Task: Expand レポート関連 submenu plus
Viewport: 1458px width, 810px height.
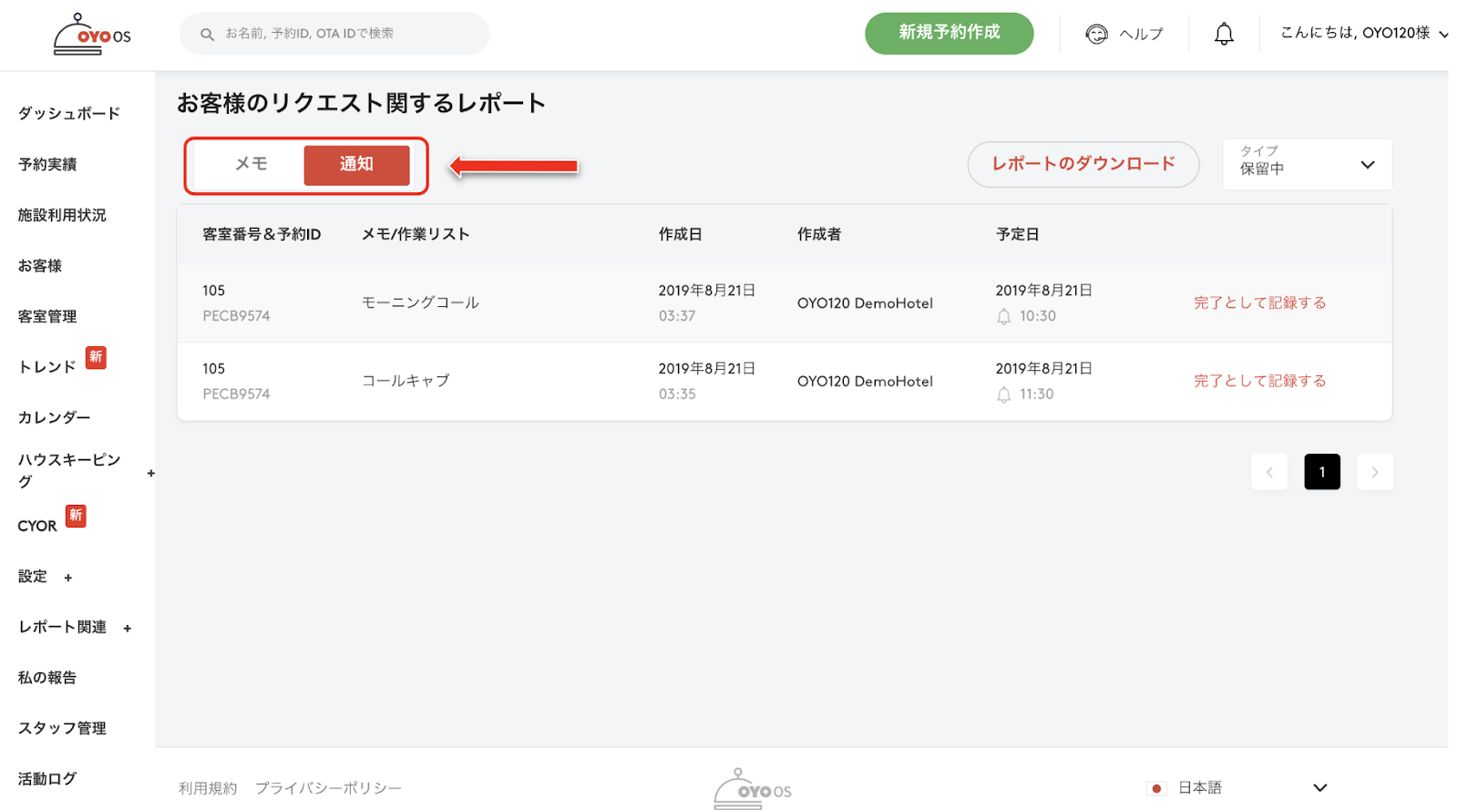Action: click(x=128, y=629)
